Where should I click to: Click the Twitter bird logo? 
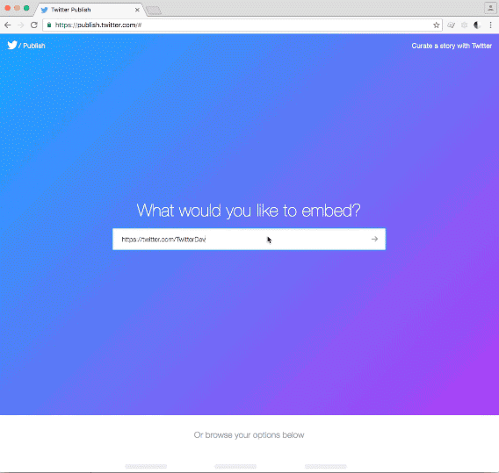[12, 45]
